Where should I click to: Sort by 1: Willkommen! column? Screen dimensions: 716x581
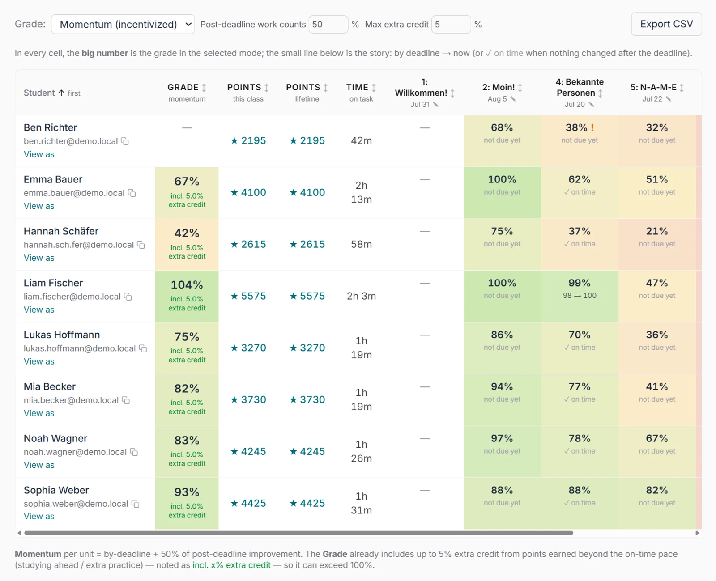[x=453, y=93]
